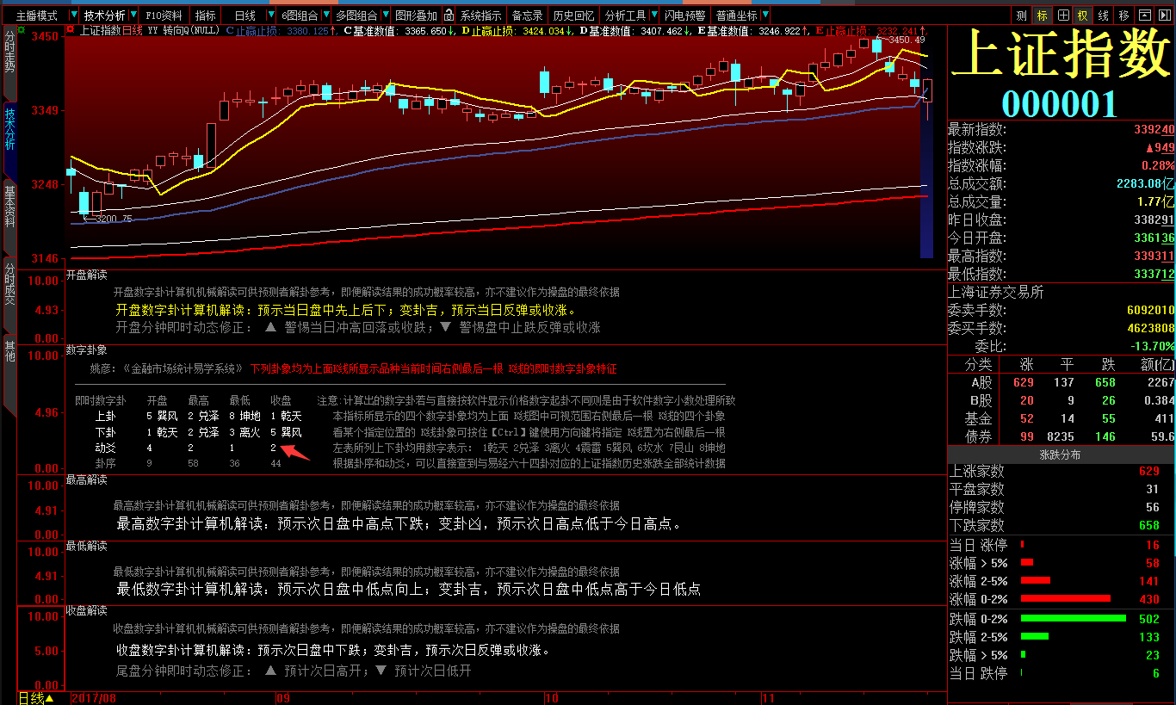Open the 分析工具 dropdown arrow
Image resolution: width=1176 pixels, height=705 pixels.
click(654, 15)
